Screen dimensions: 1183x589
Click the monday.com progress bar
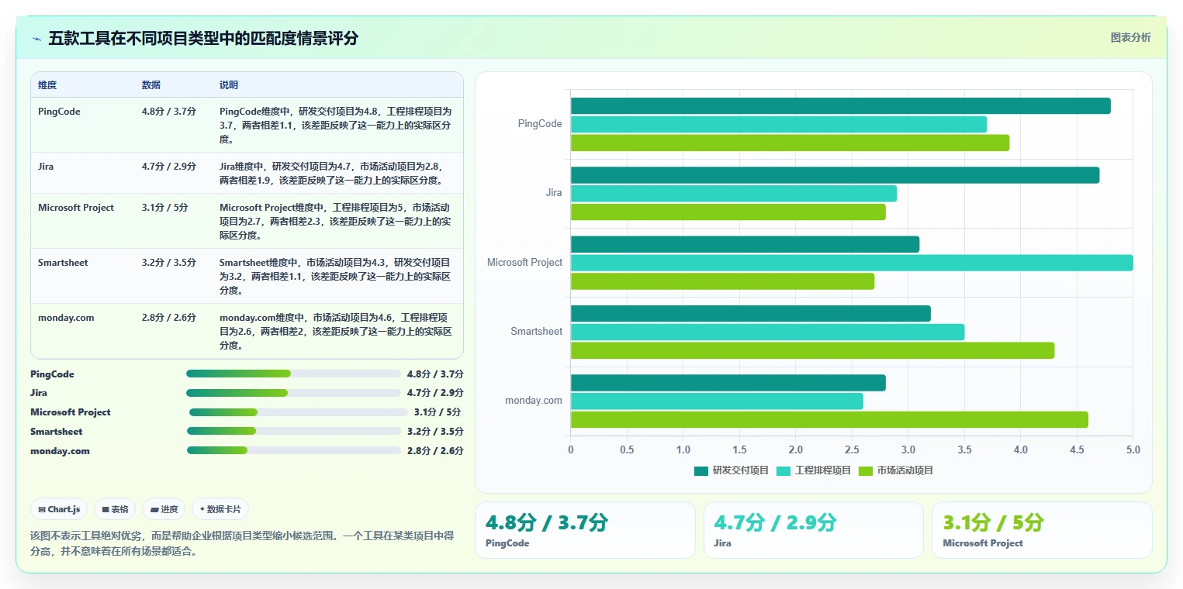(x=294, y=450)
